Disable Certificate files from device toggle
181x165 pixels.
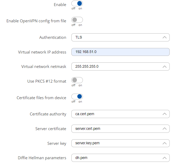(77, 97)
